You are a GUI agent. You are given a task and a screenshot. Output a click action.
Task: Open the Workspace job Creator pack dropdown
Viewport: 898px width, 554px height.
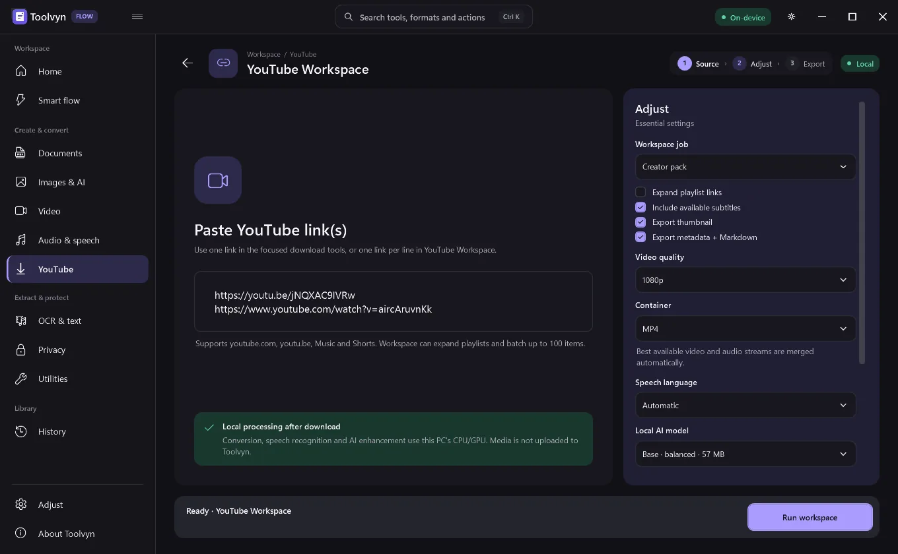click(745, 167)
